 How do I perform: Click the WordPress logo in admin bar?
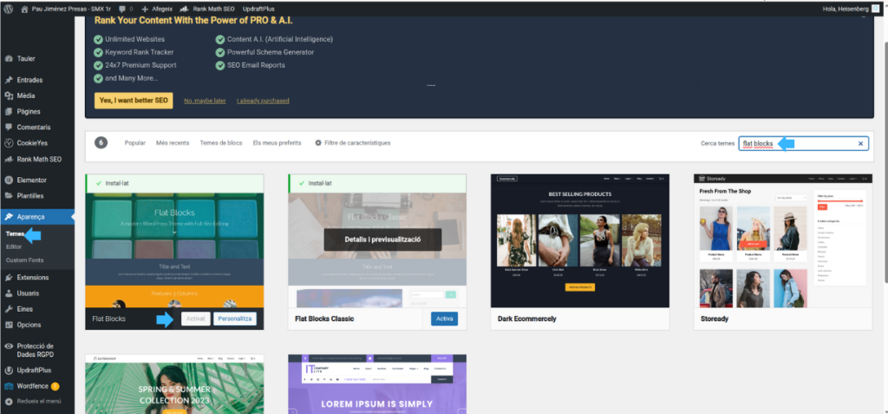[x=8, y=8]
